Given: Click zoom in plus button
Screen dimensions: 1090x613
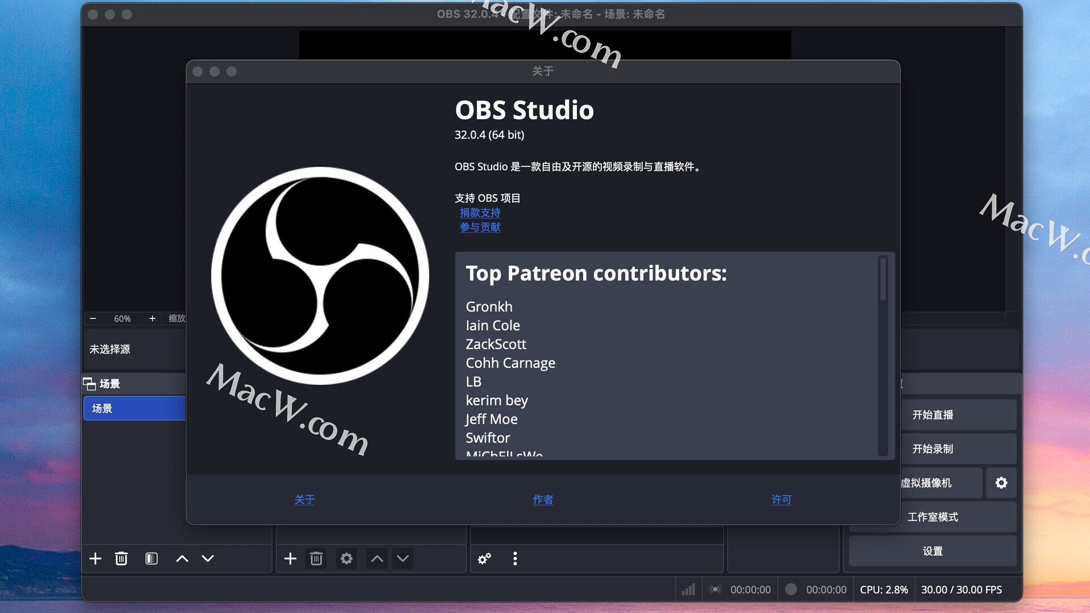Looking at the screenshot, I should (x=152, y=318).
